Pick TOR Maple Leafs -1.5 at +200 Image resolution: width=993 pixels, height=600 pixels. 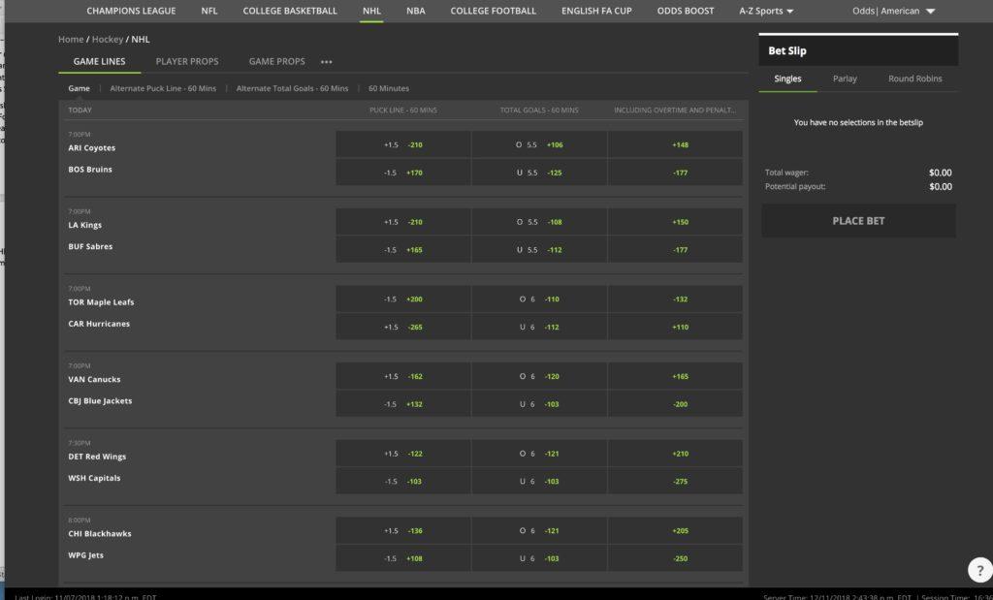(x=403, y=300)
